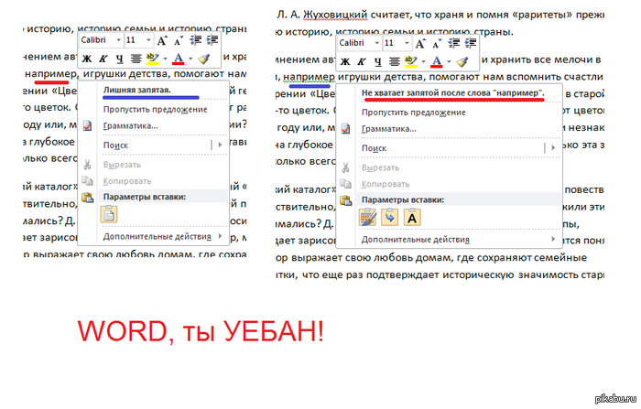Open font size 11 dropdown in 'Лишняя запятая' screenshot
Image resolution: width=641 pixels, height=409 pixels.
pos(148,40)
